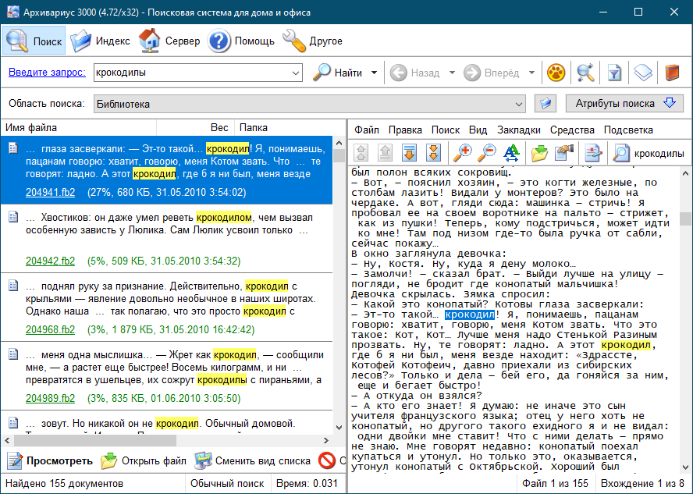
Task: Expand the Вперёд history dropdown arrow
Action: click(x=531, y=73)
